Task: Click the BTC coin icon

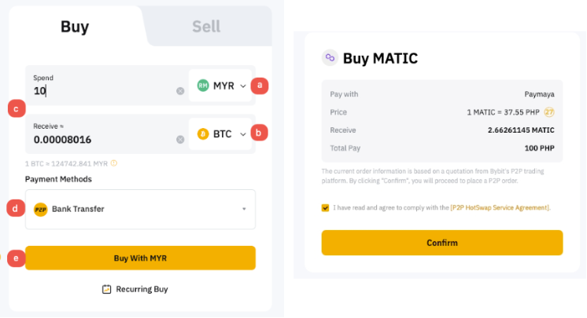Action: 203,134
